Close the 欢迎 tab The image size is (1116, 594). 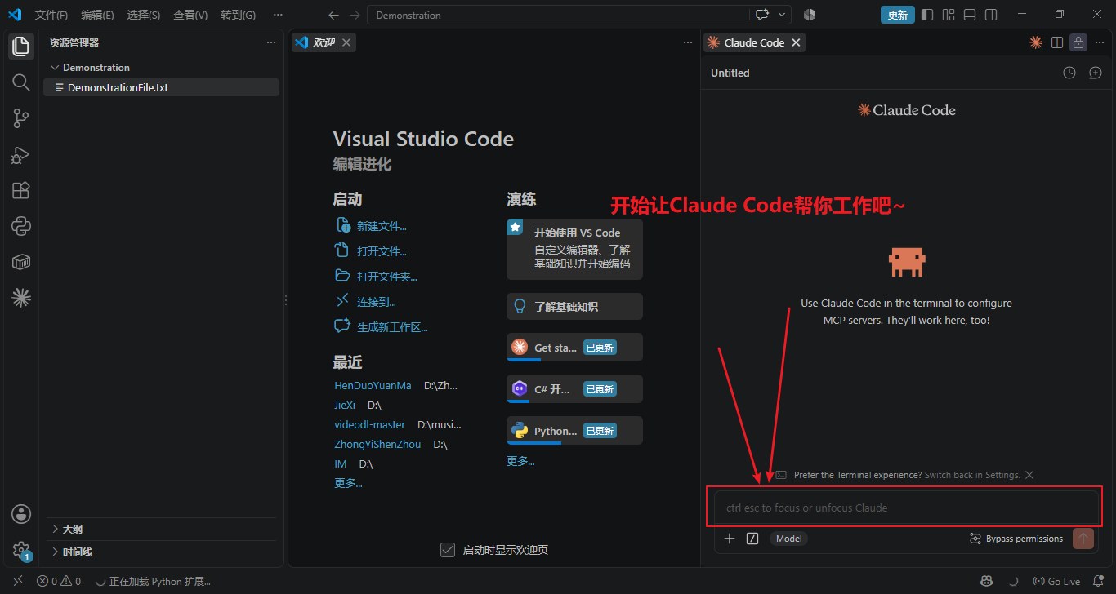[x=347, y=42]
